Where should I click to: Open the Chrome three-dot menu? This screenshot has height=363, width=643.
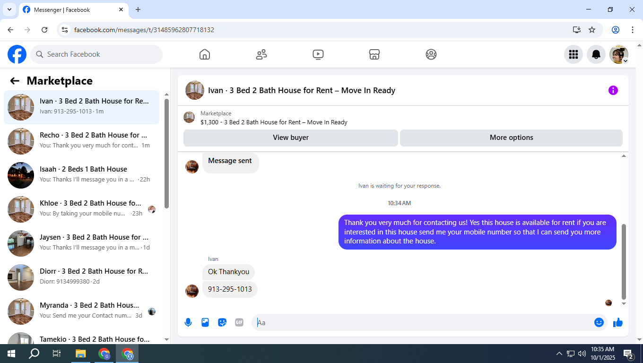coord(633,30)
